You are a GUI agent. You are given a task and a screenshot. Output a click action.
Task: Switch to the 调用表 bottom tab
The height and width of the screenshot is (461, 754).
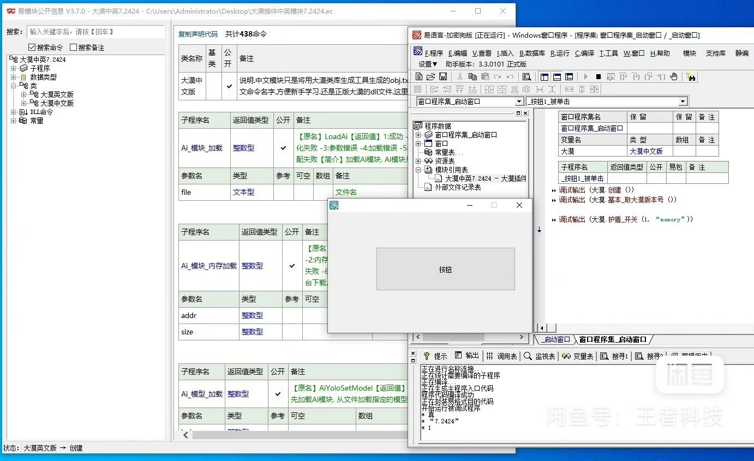[x=502, y=356]
